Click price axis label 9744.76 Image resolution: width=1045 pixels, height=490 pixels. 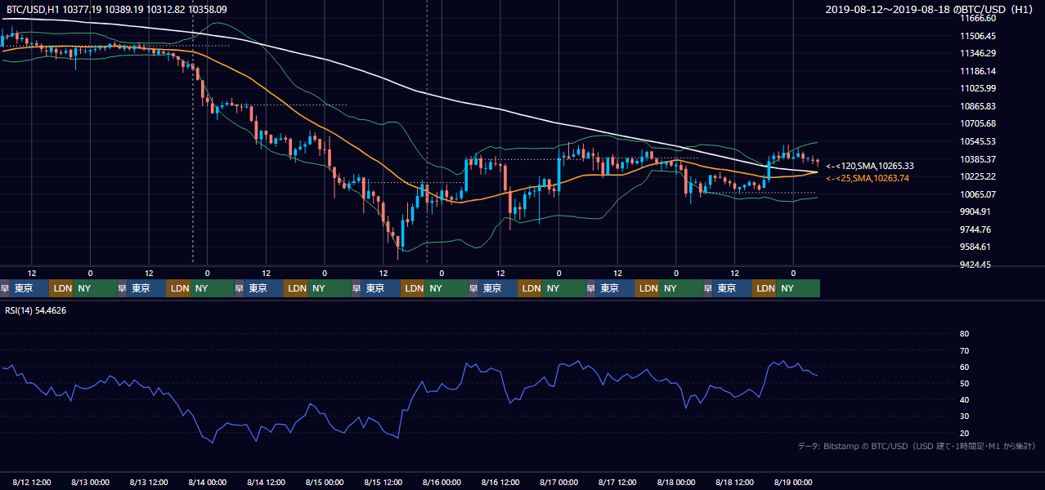(975, 229)
